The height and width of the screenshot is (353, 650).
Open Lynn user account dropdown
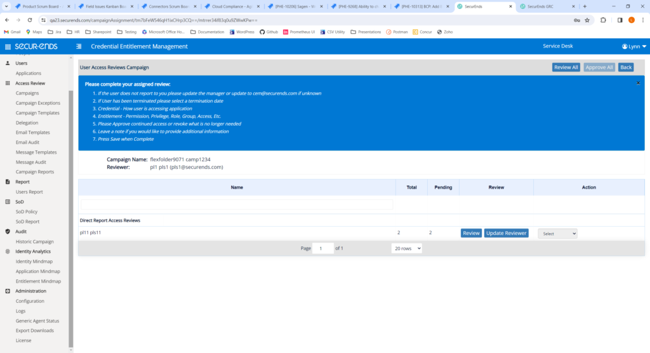pos(634,46)
